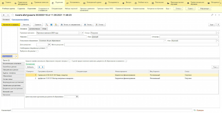The image size is (222, 113).
Task: Move the application row down
Action: pyautogui.click(x=43, y=67)
